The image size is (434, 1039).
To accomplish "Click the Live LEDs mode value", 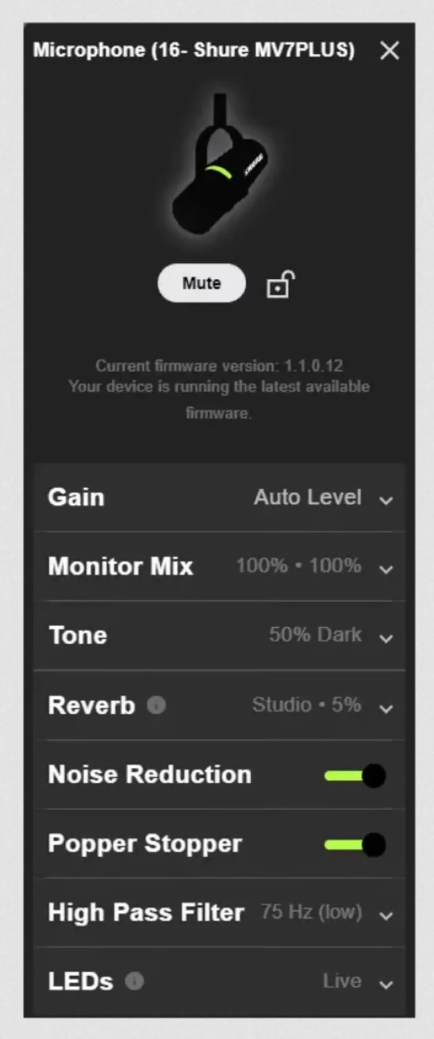I will (342, 981).
